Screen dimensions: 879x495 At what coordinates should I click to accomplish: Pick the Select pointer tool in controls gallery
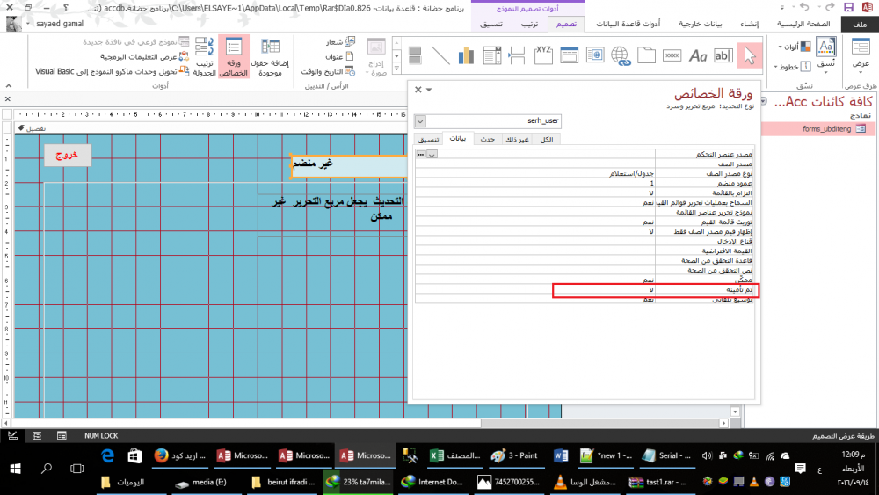[x=749, y=55]
